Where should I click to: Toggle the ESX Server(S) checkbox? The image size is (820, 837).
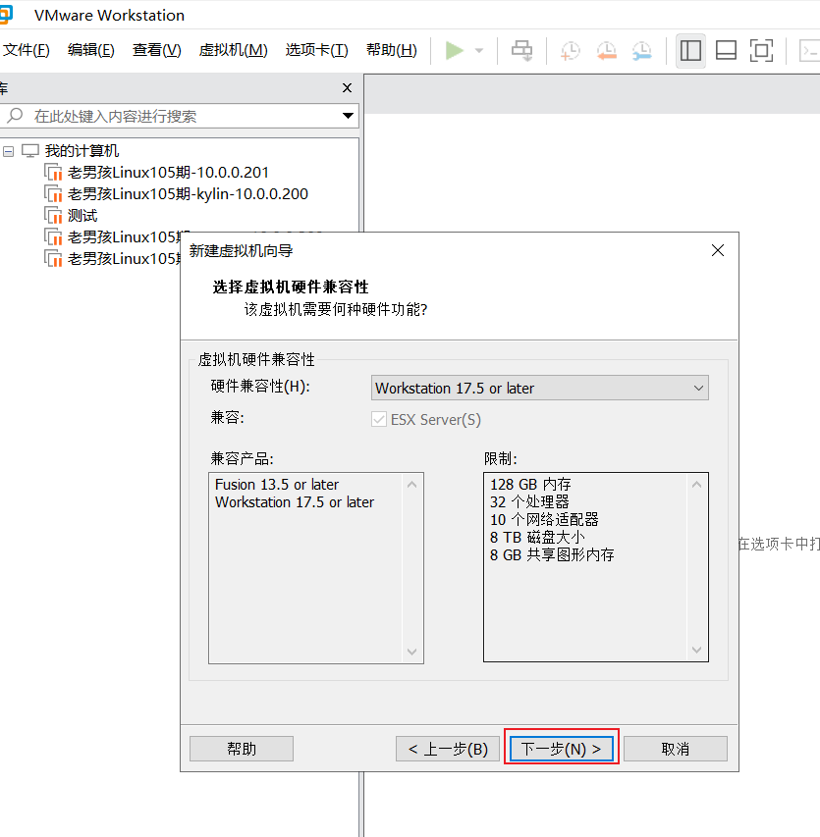(379, 420)
